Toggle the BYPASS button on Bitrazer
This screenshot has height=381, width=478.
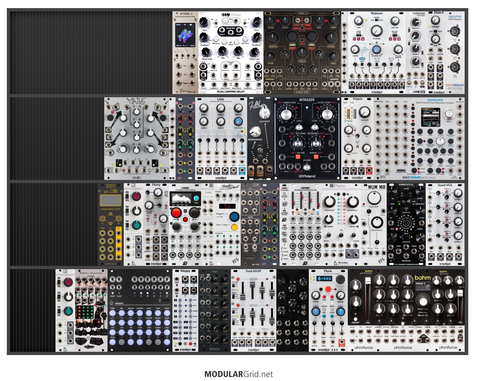tap(315, 157)
